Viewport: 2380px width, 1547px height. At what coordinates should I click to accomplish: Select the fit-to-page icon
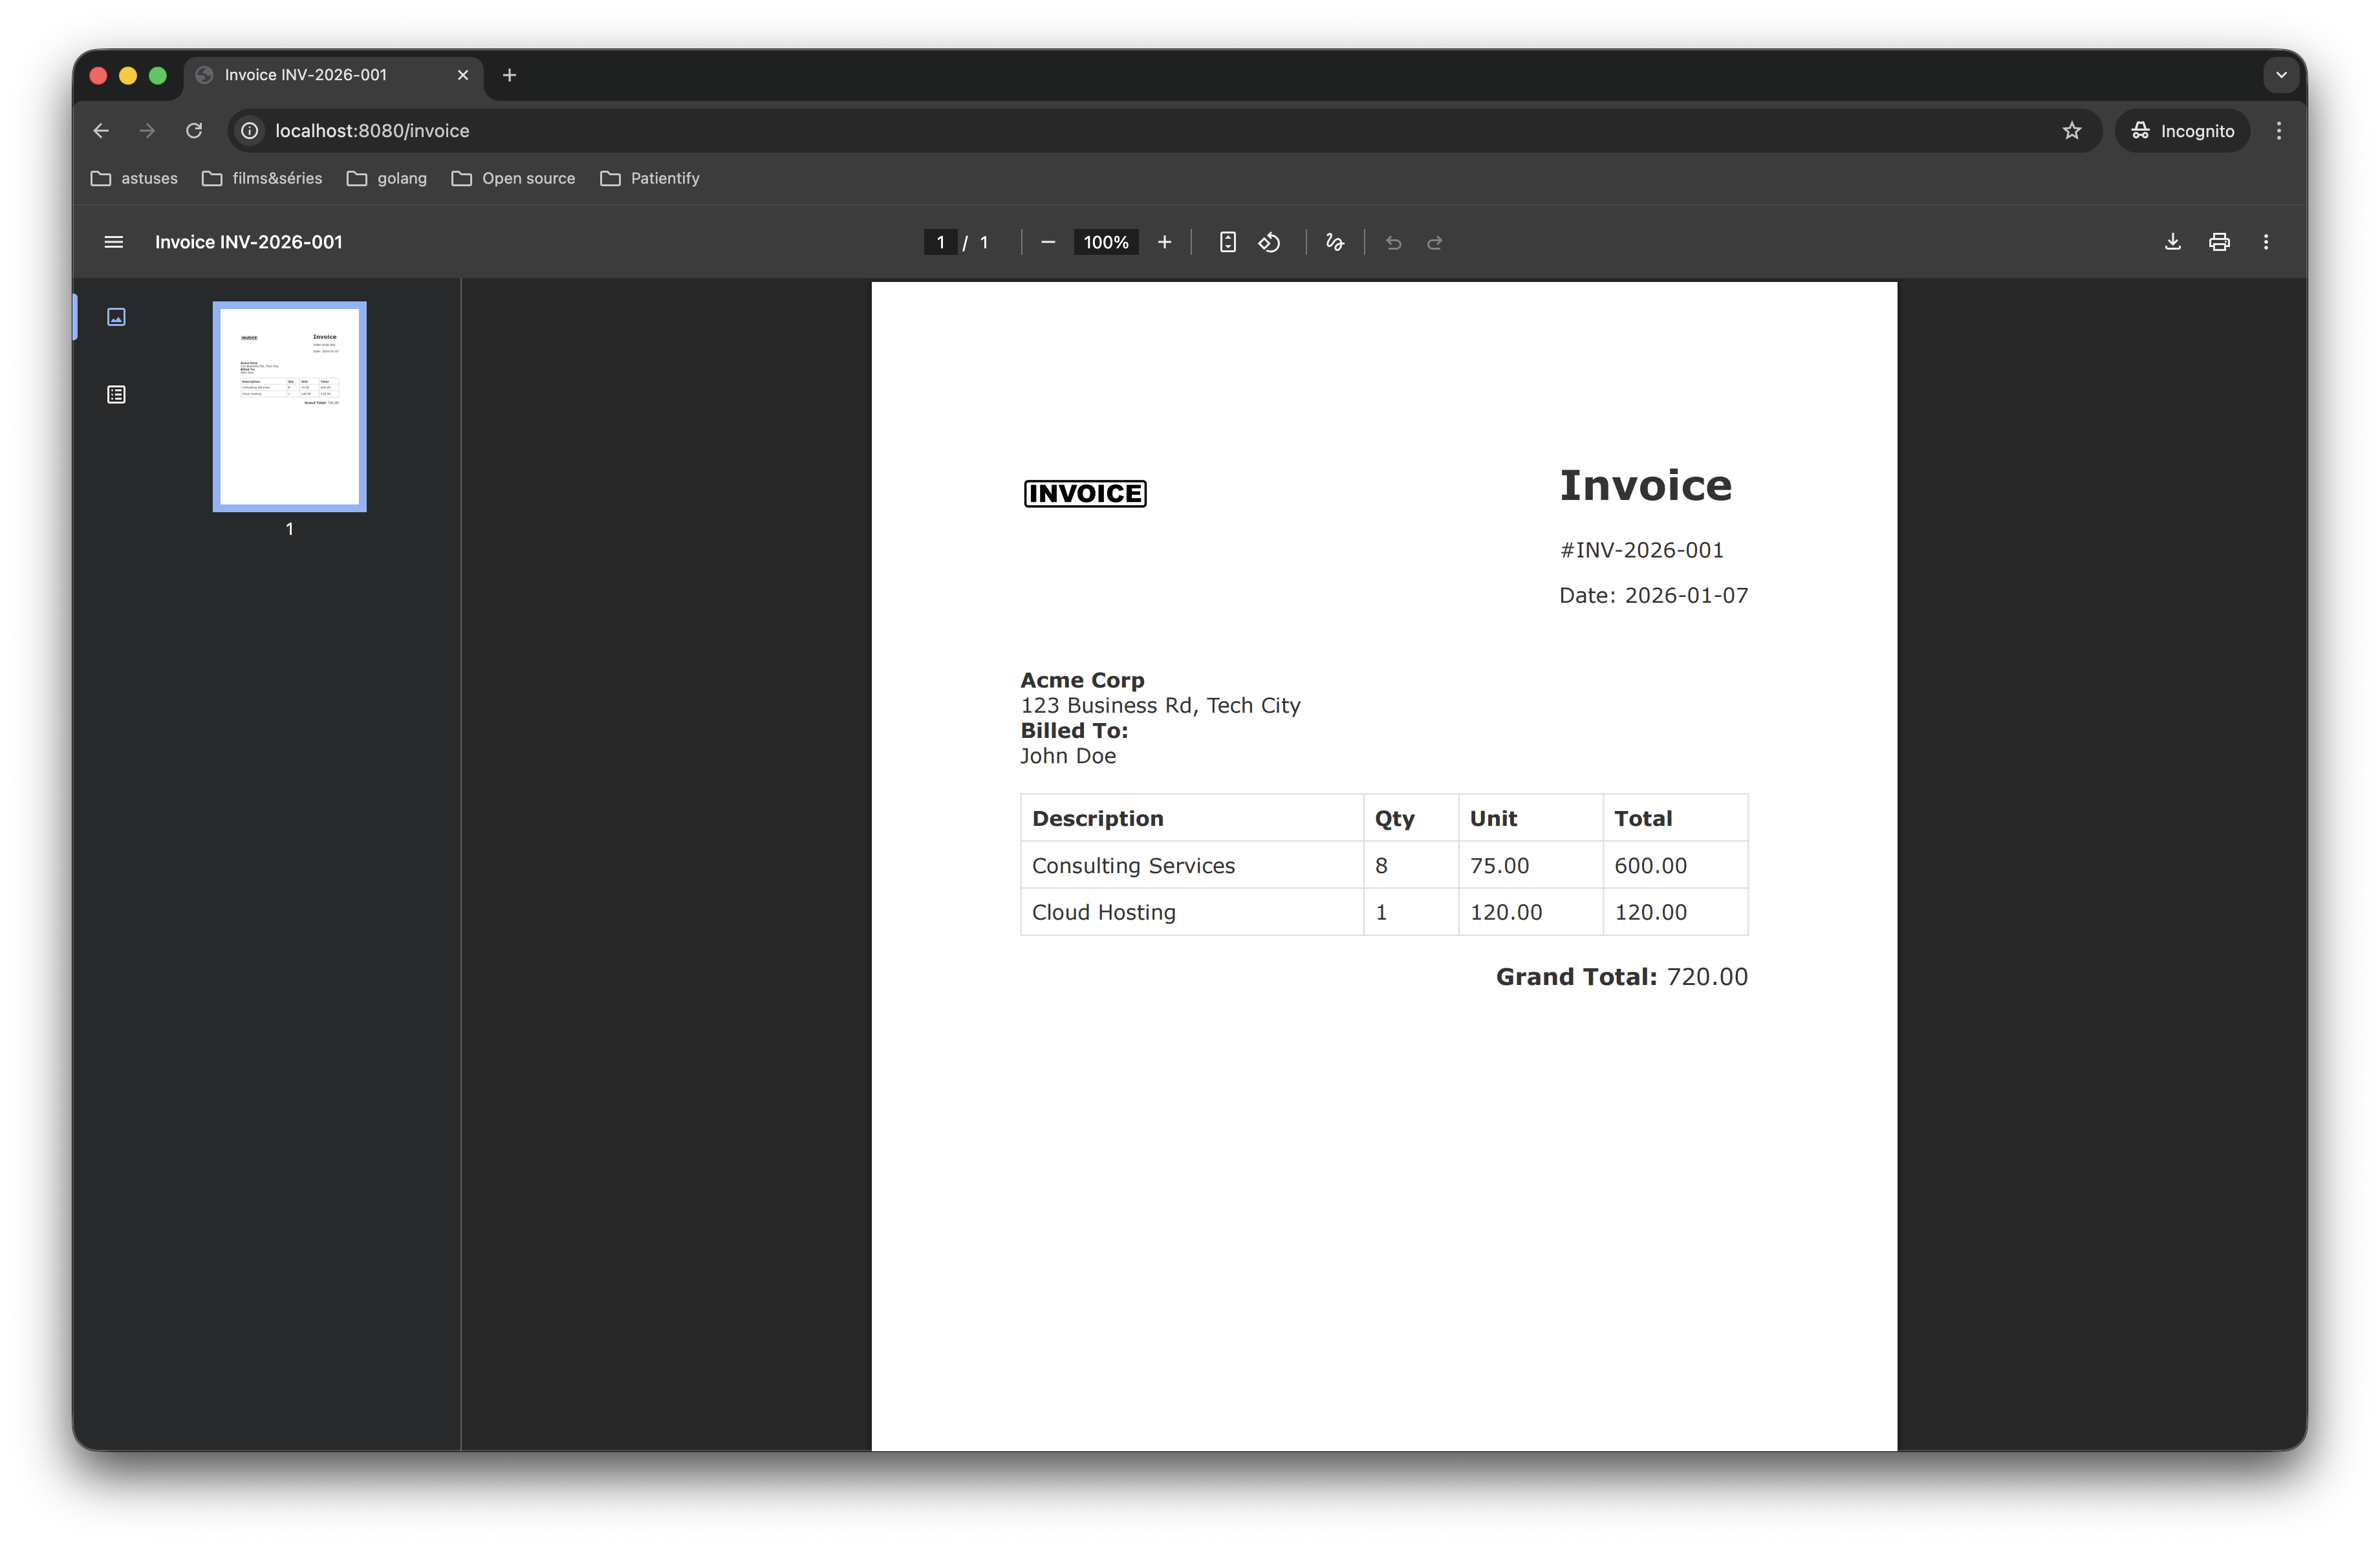pos(1227,241)
